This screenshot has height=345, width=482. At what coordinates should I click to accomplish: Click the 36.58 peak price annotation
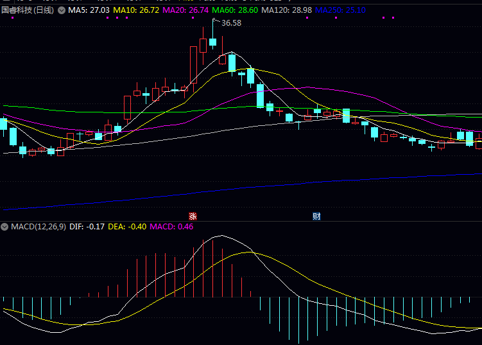[x=231, y=23]
